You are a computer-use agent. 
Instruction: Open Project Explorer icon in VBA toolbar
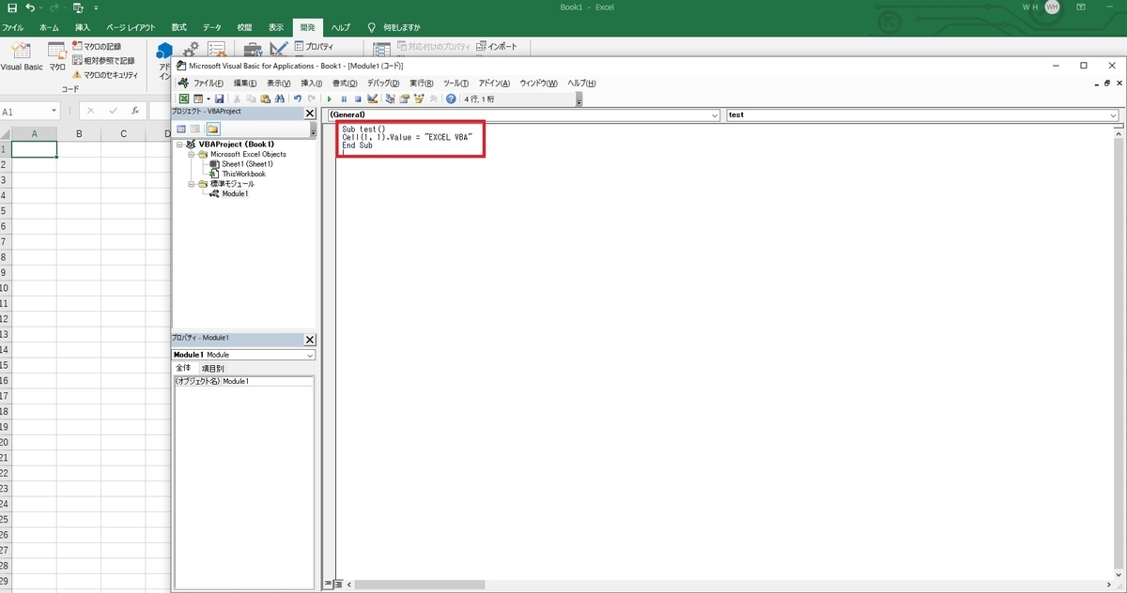click(x=391, y=99)
